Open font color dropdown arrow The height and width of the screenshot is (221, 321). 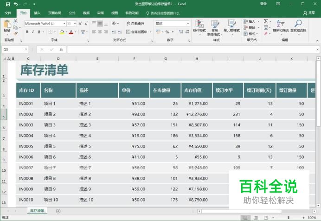pos(76,32)
